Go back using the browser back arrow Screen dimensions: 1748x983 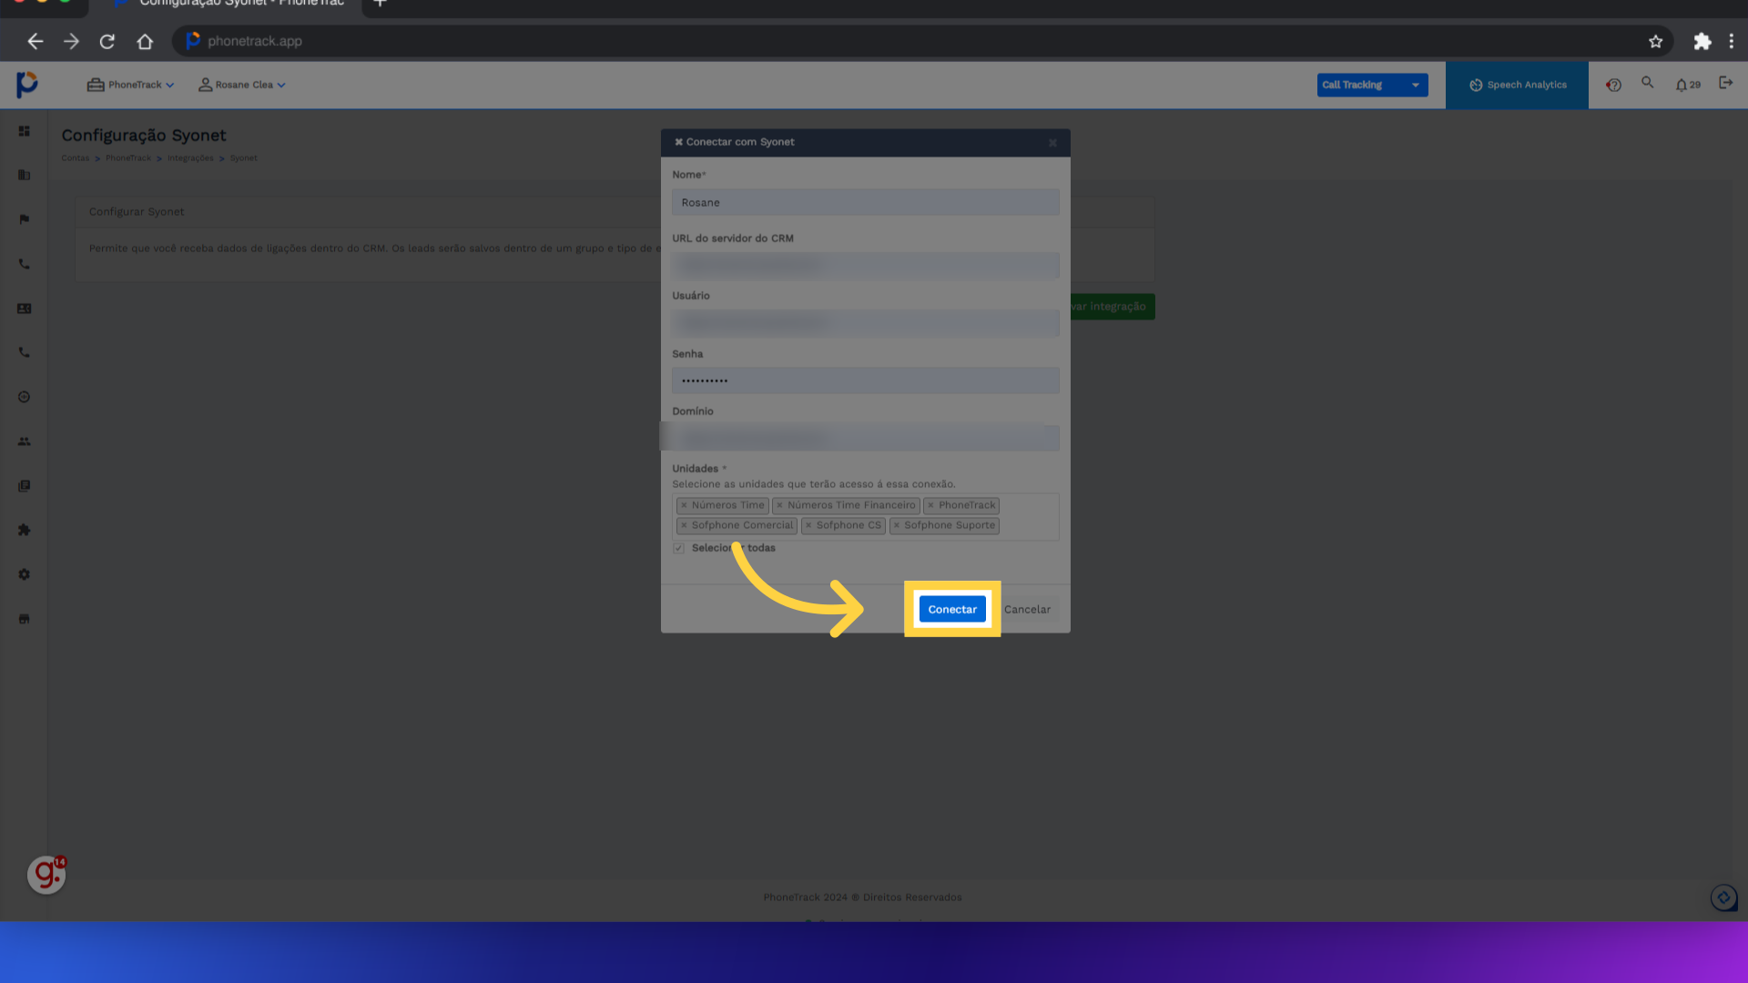[x=36, y=41]
